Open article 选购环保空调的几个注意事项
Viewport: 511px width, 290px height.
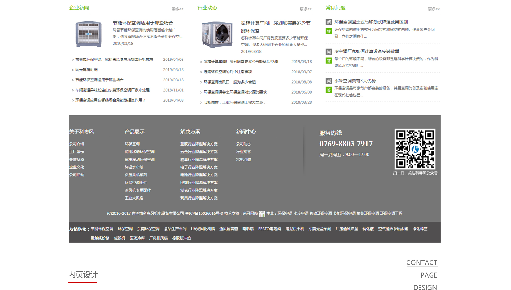point(228,72)
